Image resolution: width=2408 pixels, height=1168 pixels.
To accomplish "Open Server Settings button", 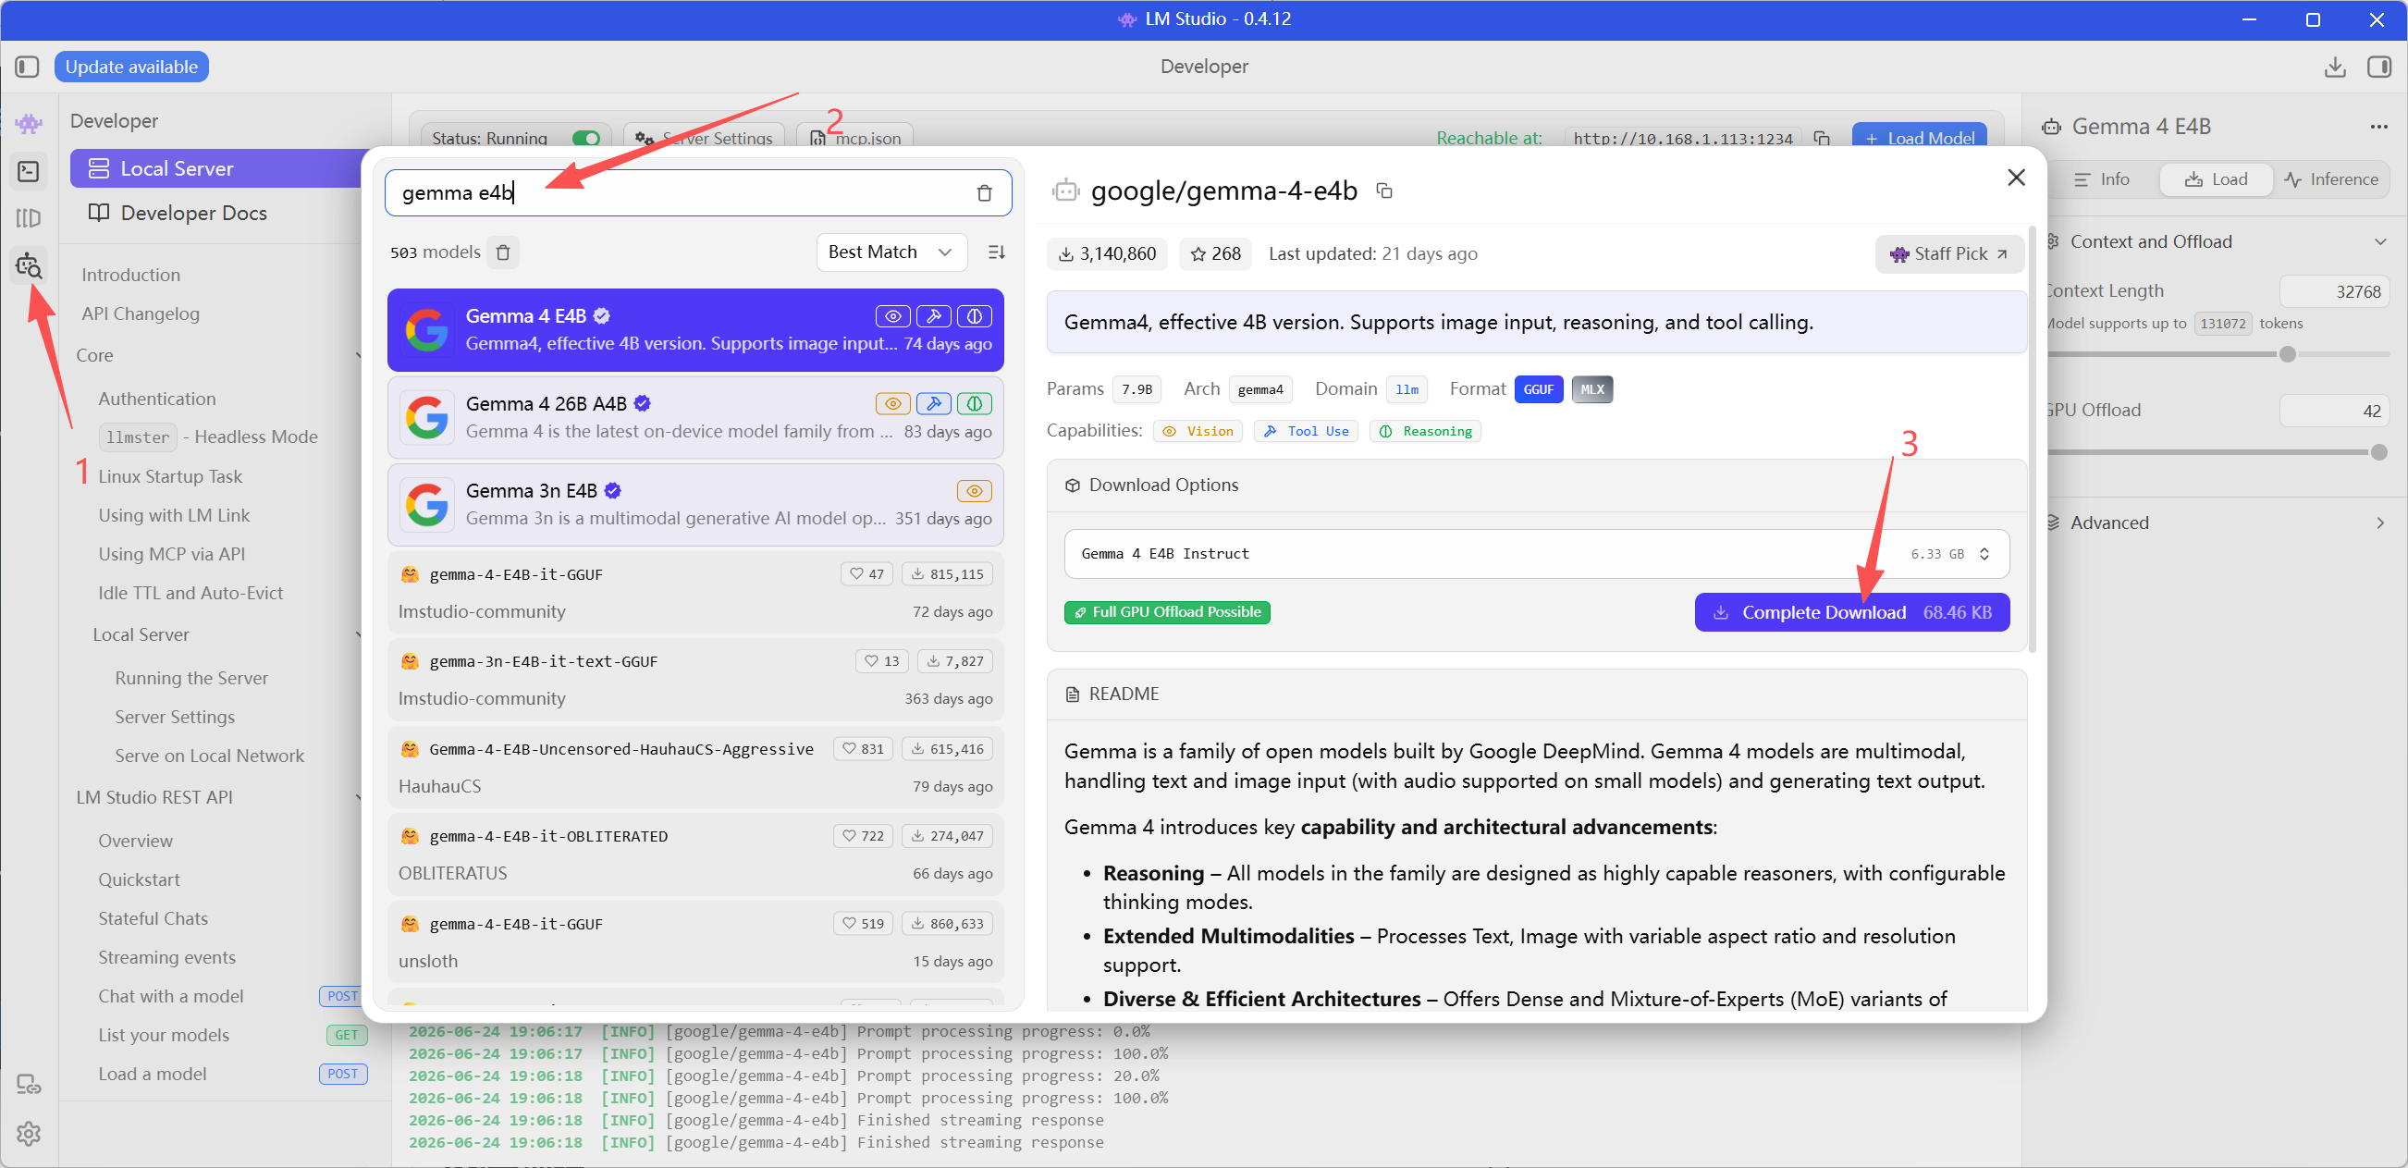I will (705, 139).
